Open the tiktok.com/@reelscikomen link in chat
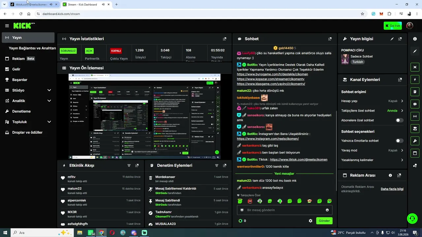422x237 pixels. coord(299,160)
